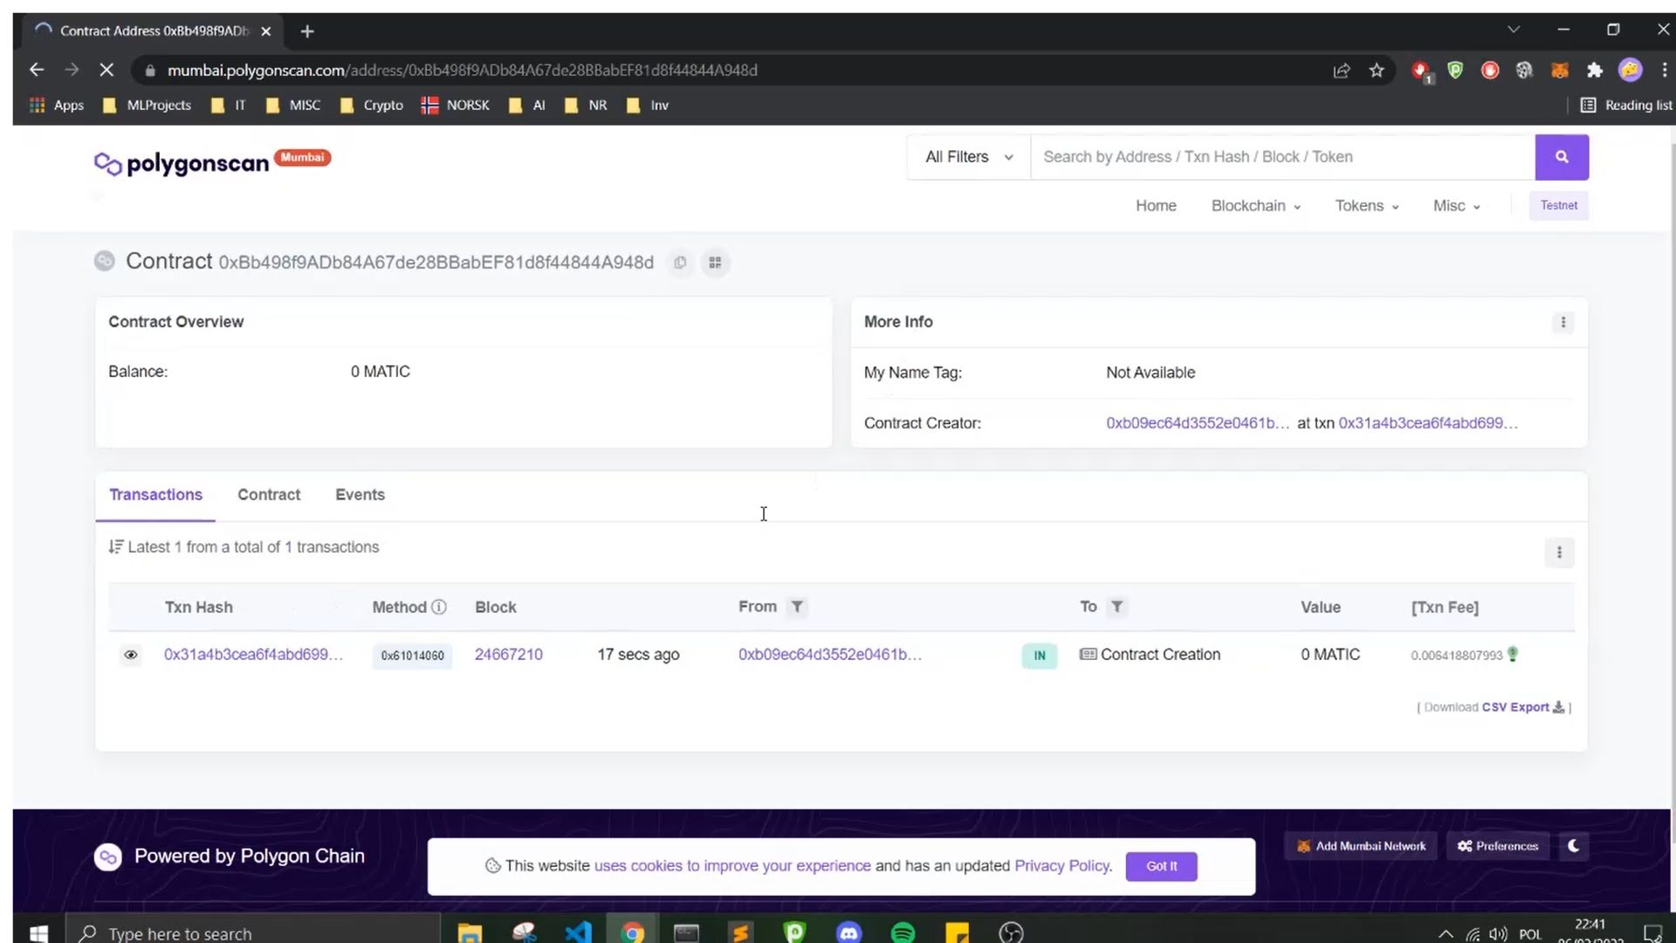Click the txn fee gas lightbulb icon
Screen dimensions: 1676x943
click(1513, 654)
